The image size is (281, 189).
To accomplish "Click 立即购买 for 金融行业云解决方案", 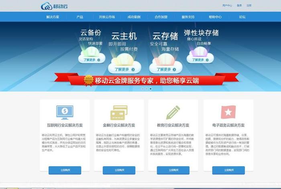I will [x=119, y=170].
